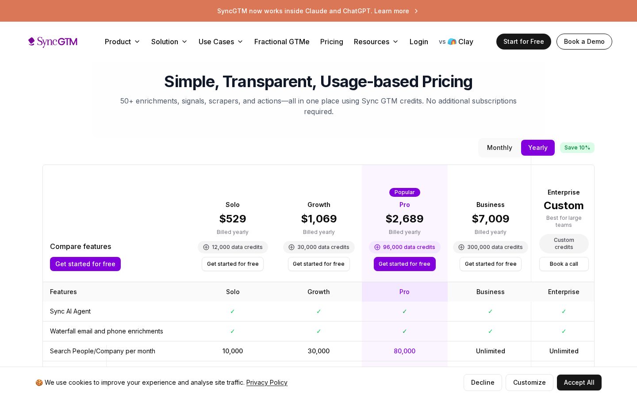
Task: Click Unlimited in the Business column
Action: point(491,351)
